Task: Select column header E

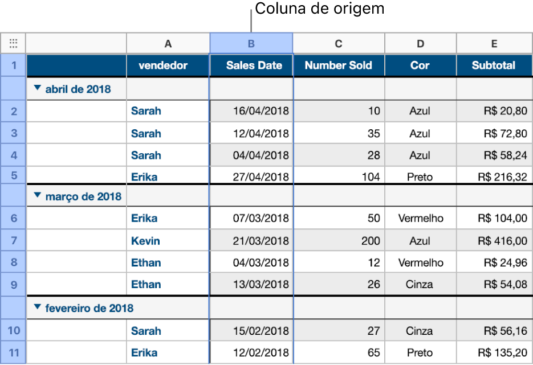Action: (x=494, y=43)
